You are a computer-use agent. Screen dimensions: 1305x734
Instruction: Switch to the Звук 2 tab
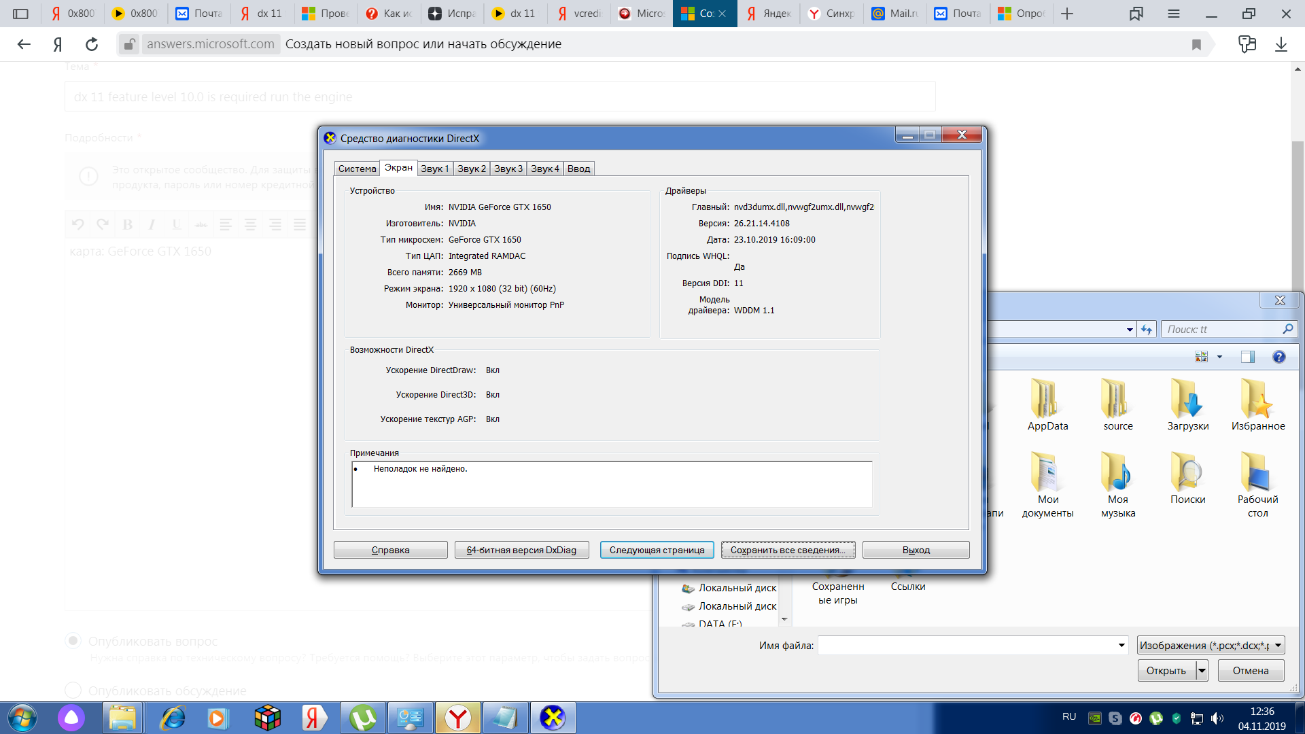[x=472, y=169]
